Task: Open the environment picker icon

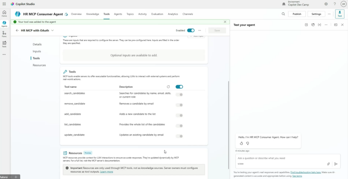Action: pyautogui.click(x=284, y=4)
